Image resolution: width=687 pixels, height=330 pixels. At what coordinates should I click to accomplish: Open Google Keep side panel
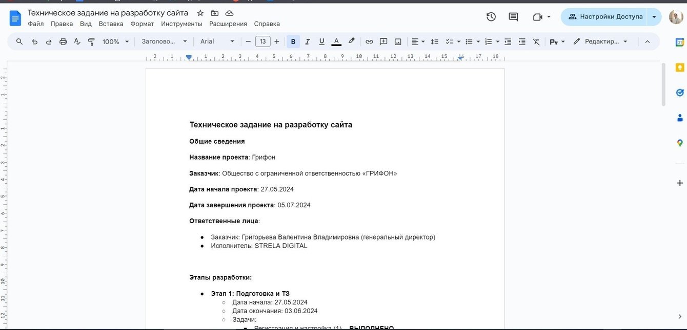pyautogui.click(x=680, y=68)
